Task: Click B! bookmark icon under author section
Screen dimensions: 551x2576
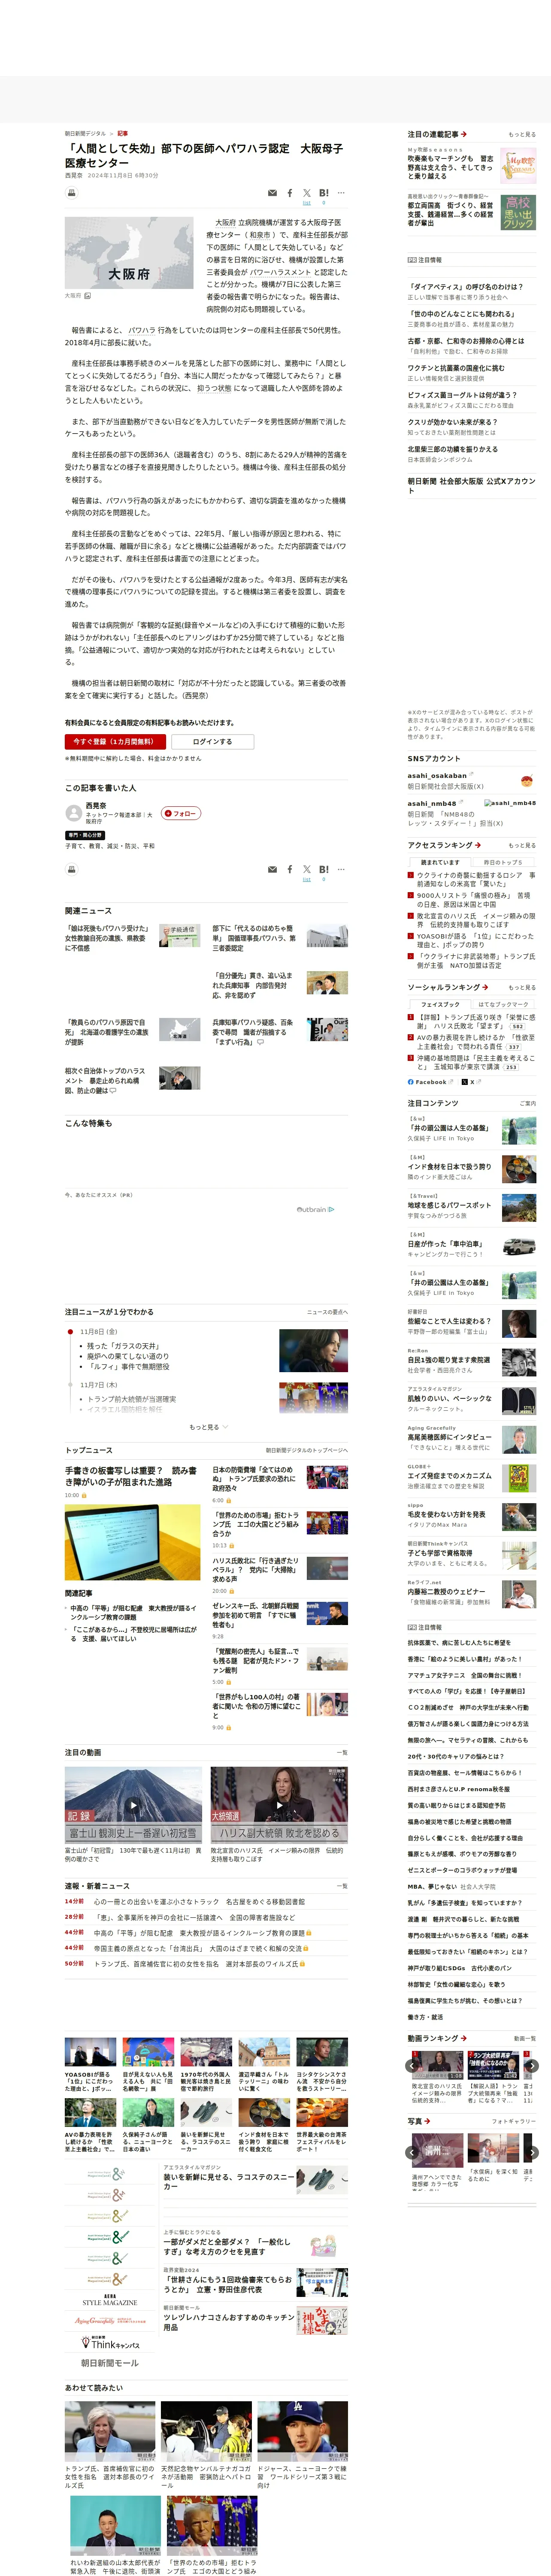Action: coord(324,869)
